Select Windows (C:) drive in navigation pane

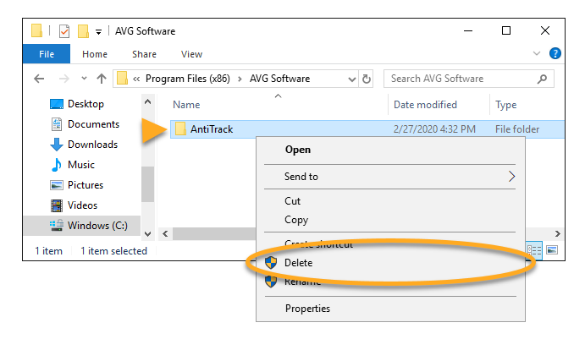(x=82, y=226)
